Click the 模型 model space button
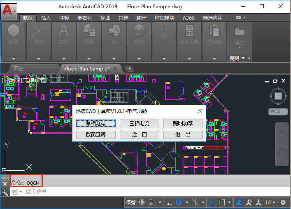291x209 pixels. pyautogui.click(x=130, y=202)
